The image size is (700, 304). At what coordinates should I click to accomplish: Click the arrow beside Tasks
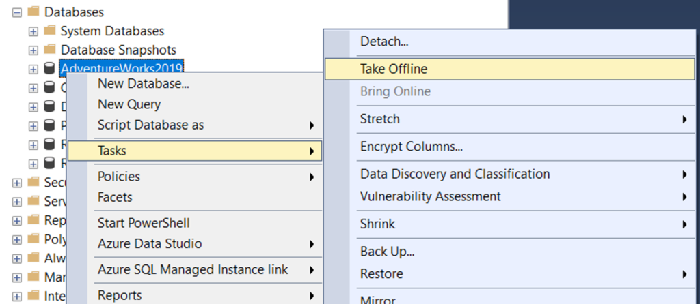[312, 151]
